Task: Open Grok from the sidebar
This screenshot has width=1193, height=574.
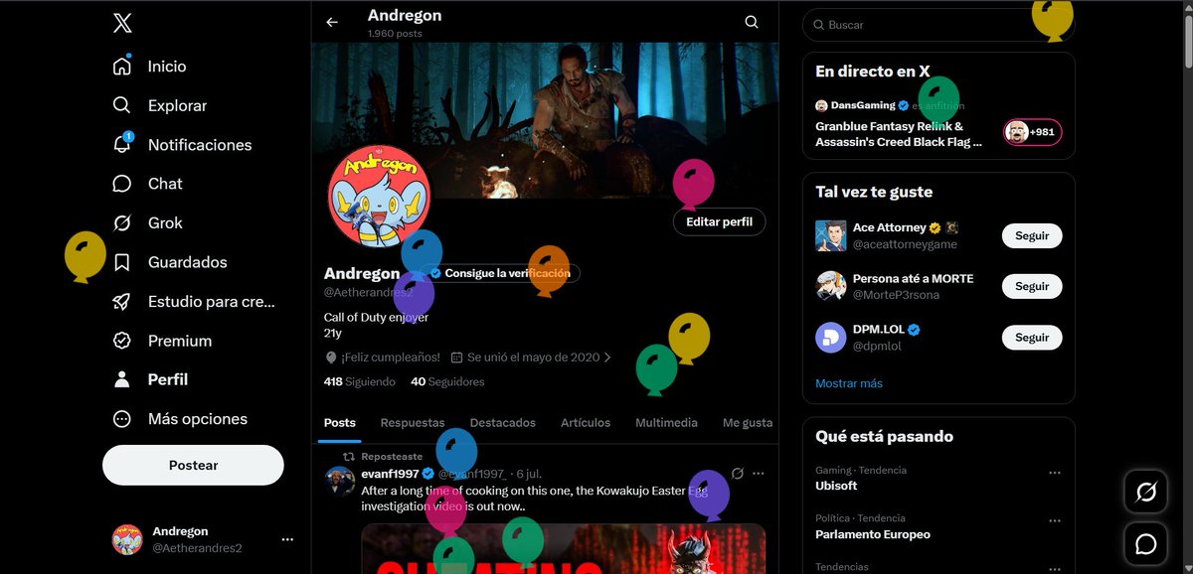Action: [x=148, y=223]
